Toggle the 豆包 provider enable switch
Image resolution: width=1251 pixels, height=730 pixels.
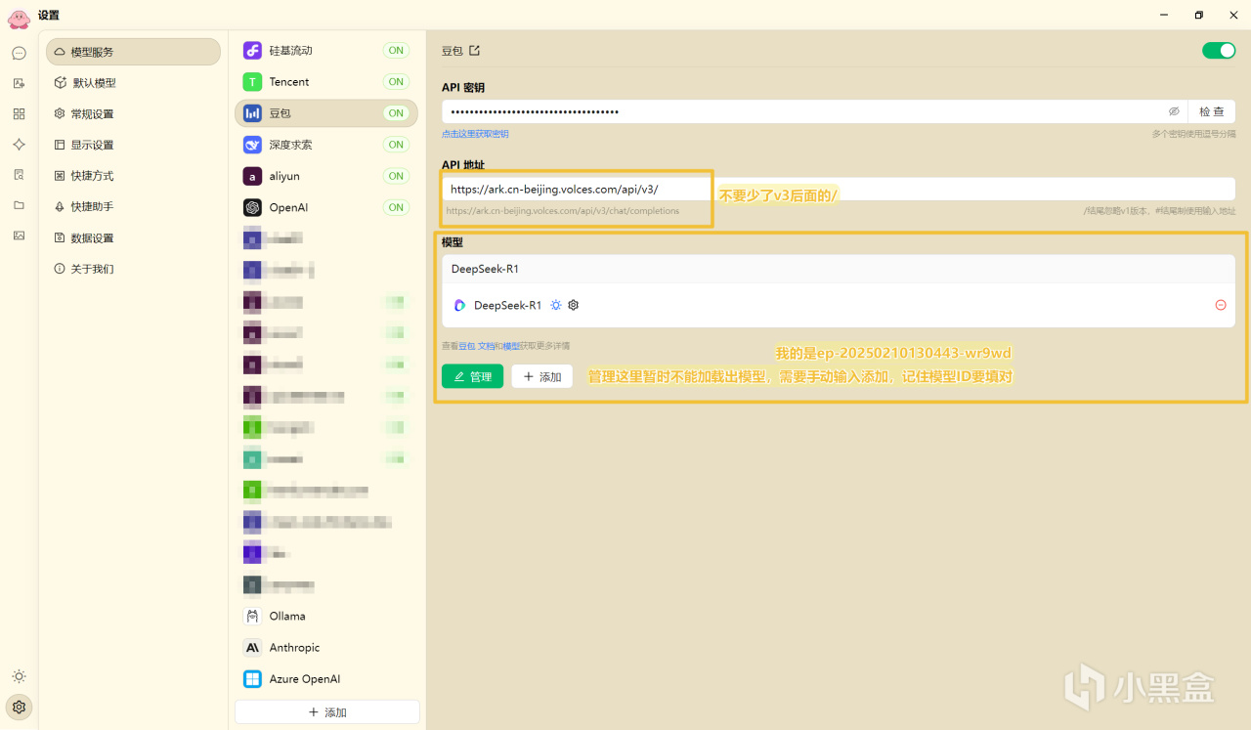(1219, 51)
